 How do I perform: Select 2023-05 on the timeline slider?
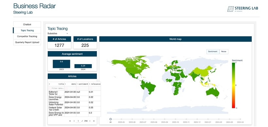pos(121,119)
